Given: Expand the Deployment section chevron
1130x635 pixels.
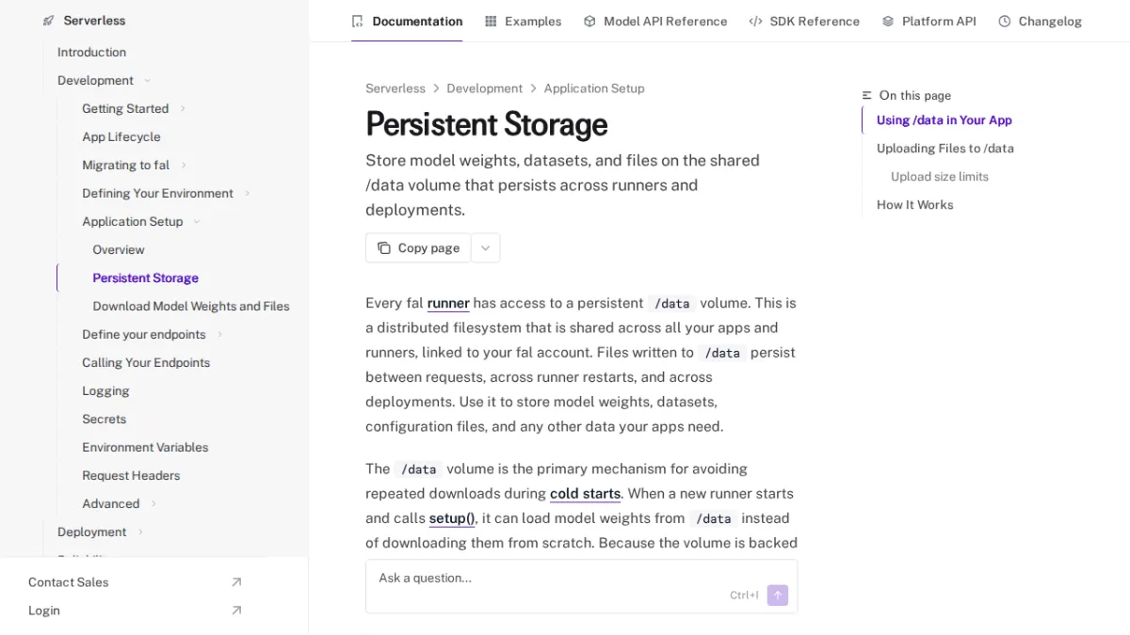Looking at the screenshot, I should point(140,532).
